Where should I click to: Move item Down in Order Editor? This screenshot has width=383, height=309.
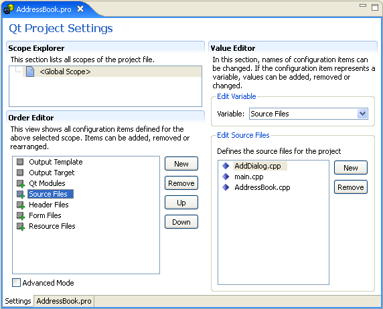coord(181,222)
